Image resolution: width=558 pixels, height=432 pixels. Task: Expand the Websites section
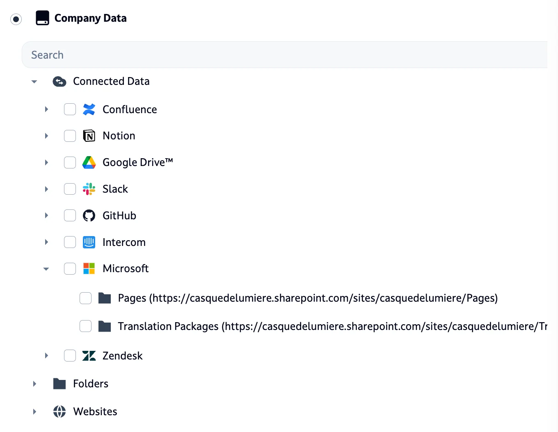click(34, 412)
